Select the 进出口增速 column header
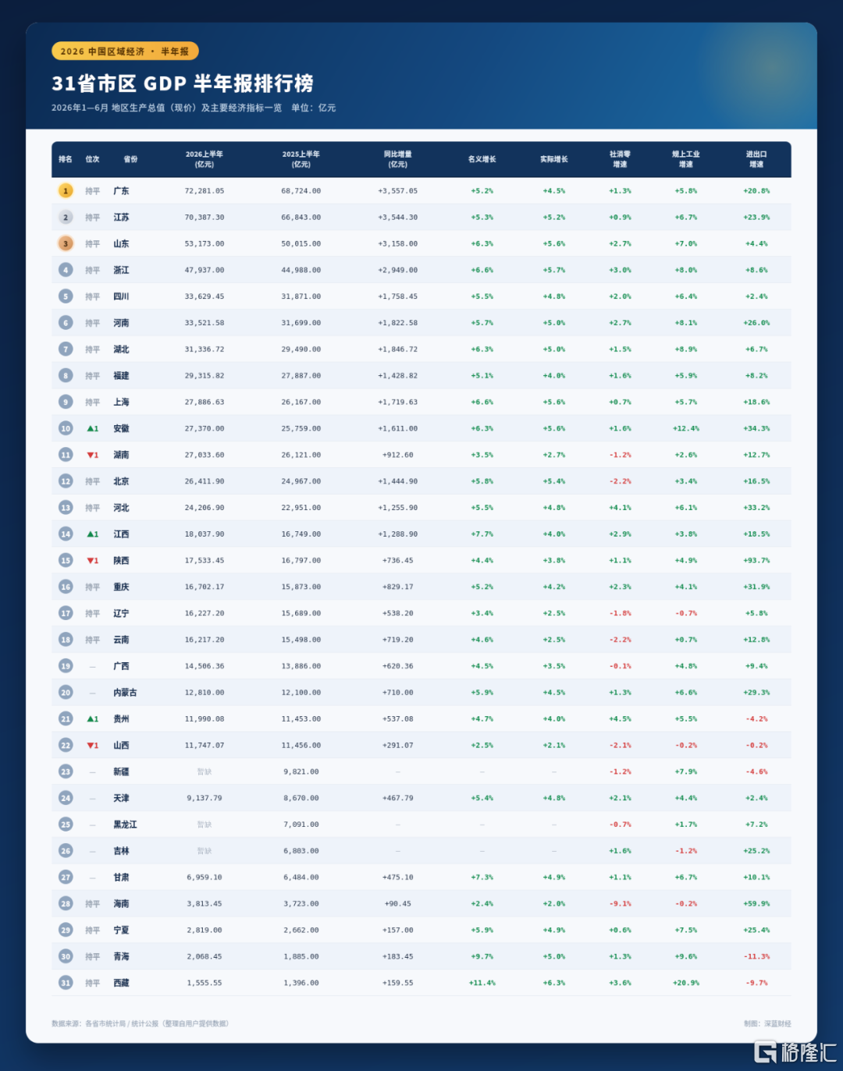843x1071 pixels. 756,159
